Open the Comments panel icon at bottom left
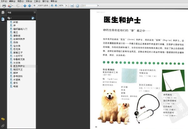 coord(3,119)
